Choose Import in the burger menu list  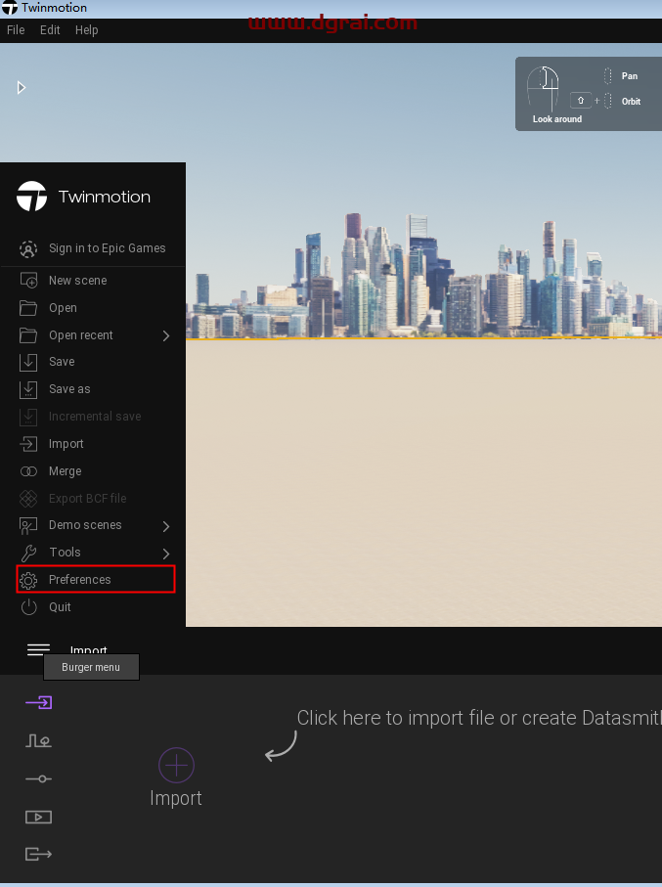(66, 444)
